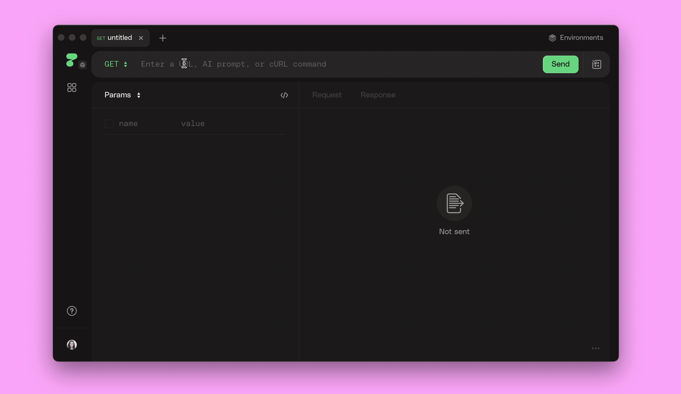The height and width of the screenshot is (394, 681).
Task: Open the GET method dropdown
Action: click(x=116, y=64)
